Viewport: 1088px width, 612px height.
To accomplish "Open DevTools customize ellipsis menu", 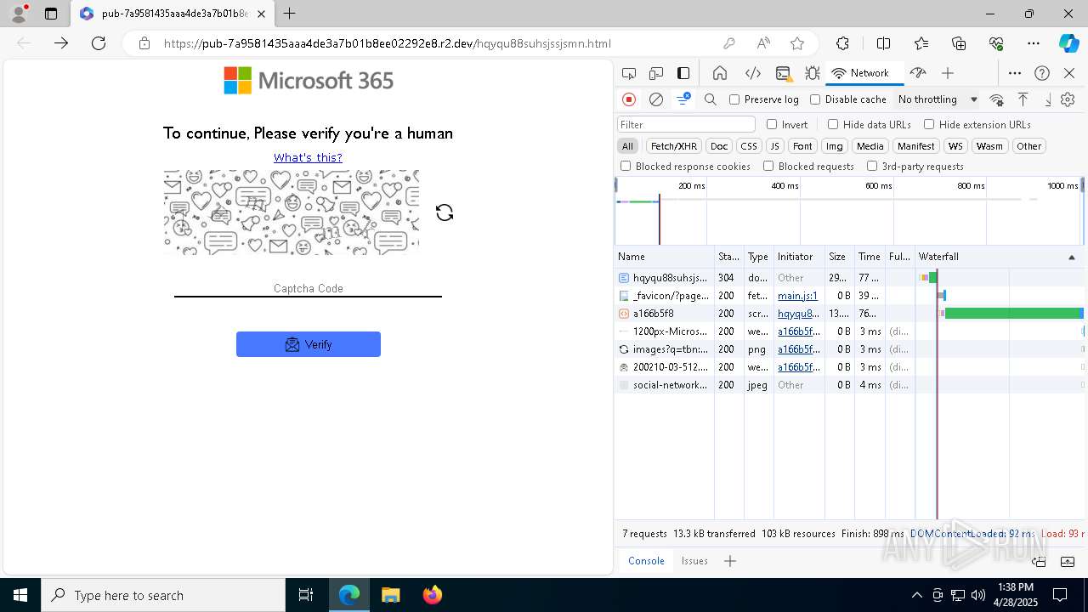I will 1015,73.
